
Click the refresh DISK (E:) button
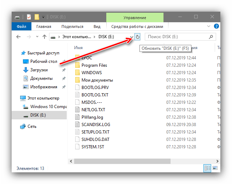click(137, 37)
